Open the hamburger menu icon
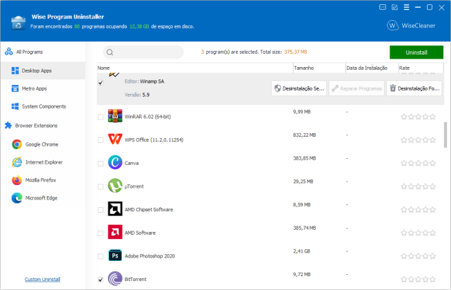The width and height of the screenshot is (451, 290). (406, 7)
